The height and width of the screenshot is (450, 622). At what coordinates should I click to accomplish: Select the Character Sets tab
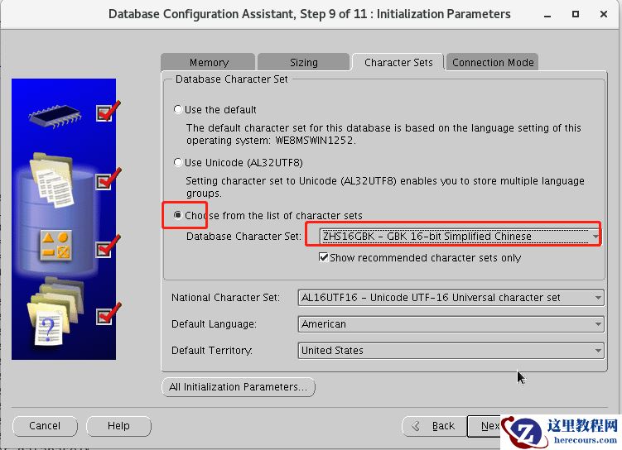coord(398,63)
